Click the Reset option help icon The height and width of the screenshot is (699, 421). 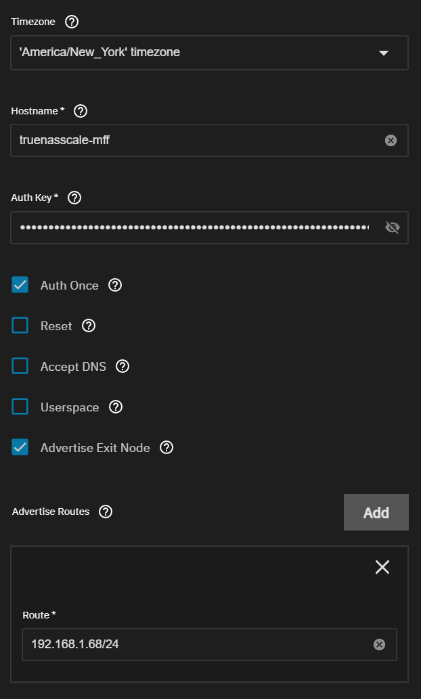pos(89,326)
